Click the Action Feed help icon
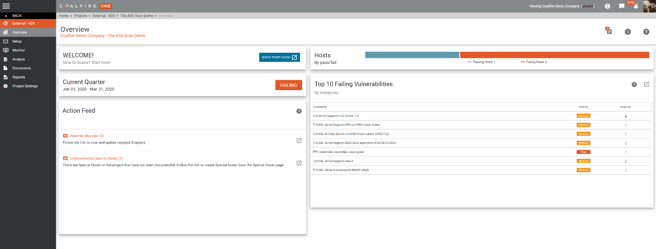The width and height of the screenshot is (656, 249). coord(299,111)
